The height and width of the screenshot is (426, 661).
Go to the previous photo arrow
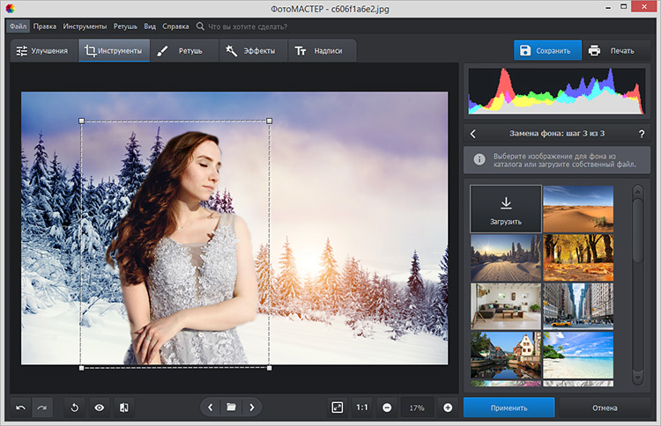pyautogui.click(x=210, y=408)
